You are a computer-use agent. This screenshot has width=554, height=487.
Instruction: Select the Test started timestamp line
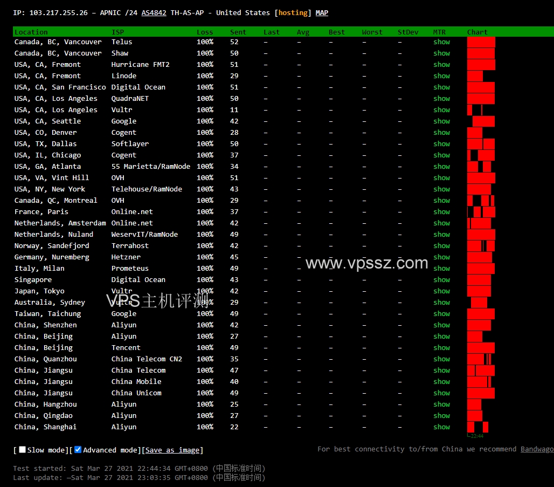(139, 468)
